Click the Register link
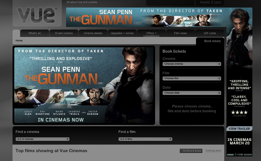This screenshot has height=161, width=261. click(205, 2)
